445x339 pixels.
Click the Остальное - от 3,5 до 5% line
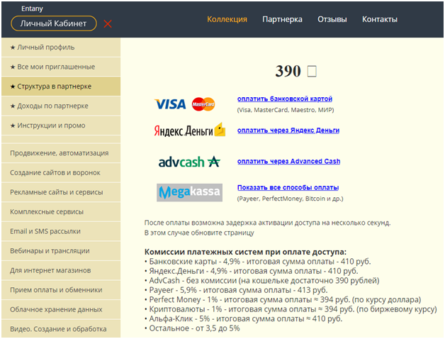[192, 328]
